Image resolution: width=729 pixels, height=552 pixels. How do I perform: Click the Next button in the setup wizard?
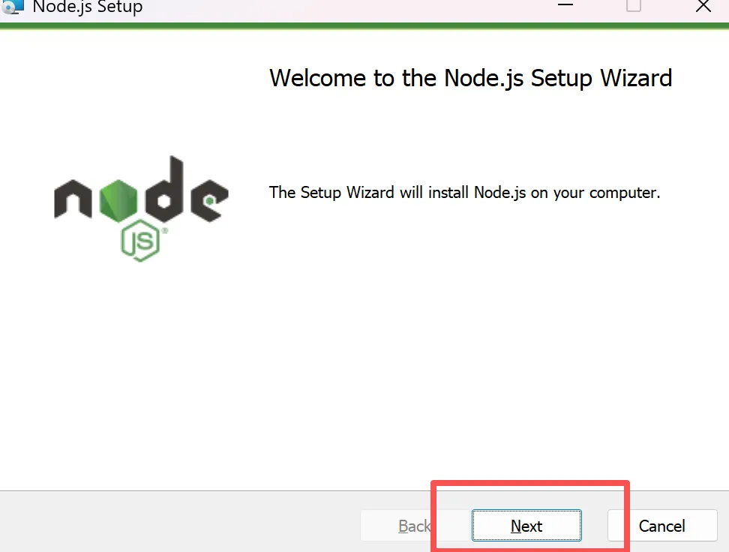tap(526, 526)
